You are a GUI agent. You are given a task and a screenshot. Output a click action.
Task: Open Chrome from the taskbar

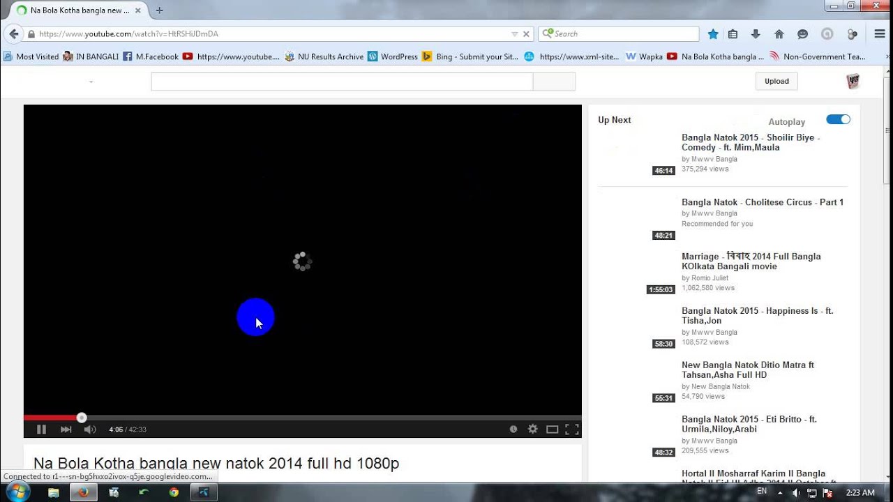point(174,492)
